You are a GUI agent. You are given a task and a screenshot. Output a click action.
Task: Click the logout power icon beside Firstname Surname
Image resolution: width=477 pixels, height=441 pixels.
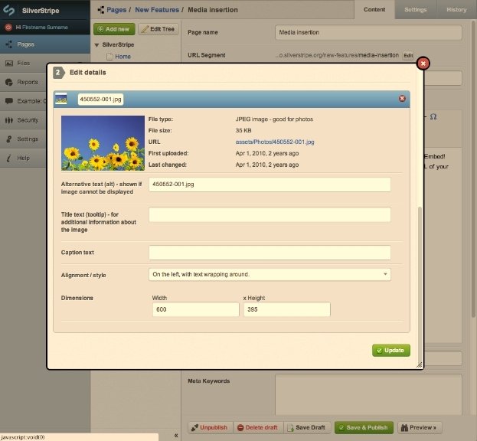(8, 27)
